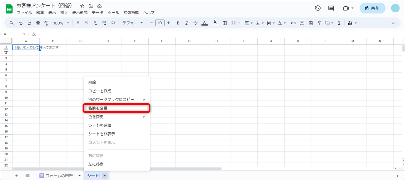Choose 左に移動 in context menu
This screenshot has width=405, height=180.
click(117, 164)
